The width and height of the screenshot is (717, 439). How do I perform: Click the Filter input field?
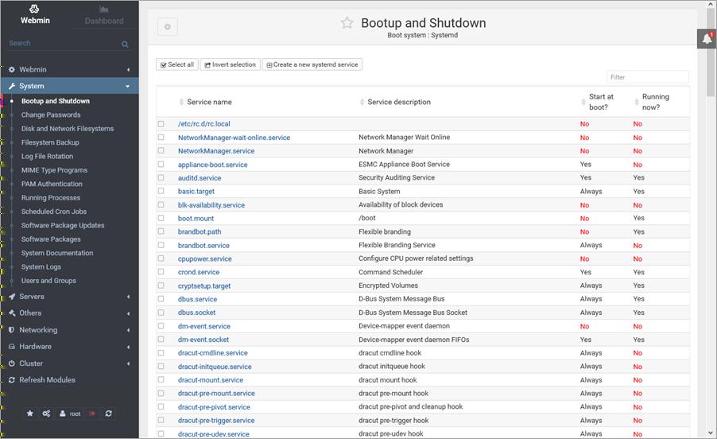pos(648,77)
